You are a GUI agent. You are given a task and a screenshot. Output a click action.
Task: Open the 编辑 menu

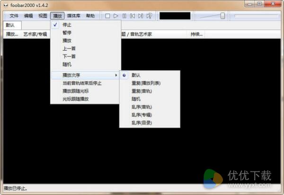[x=28, y=16]
